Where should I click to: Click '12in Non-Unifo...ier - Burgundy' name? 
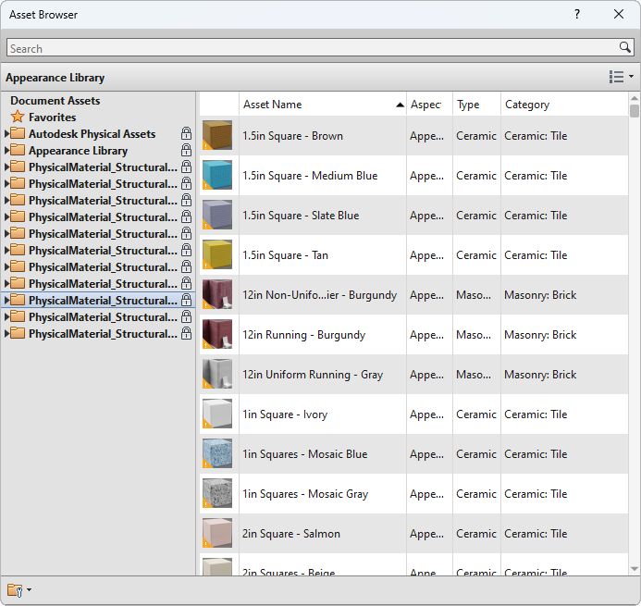[320, 295]
